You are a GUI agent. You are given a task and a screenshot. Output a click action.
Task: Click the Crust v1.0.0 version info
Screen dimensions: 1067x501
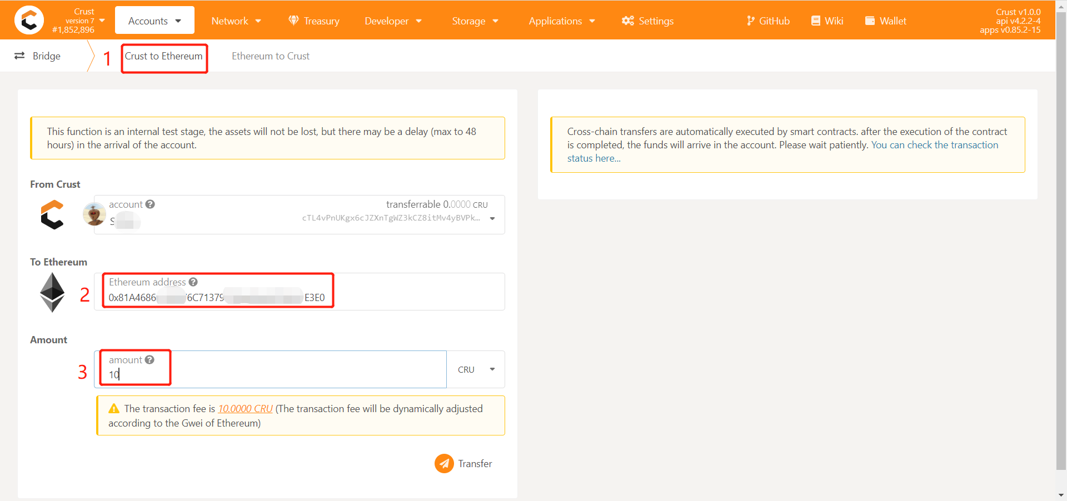[1018, 12]
